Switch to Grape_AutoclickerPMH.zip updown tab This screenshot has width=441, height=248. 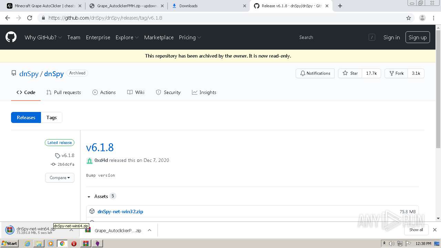(x=126, y=6)
